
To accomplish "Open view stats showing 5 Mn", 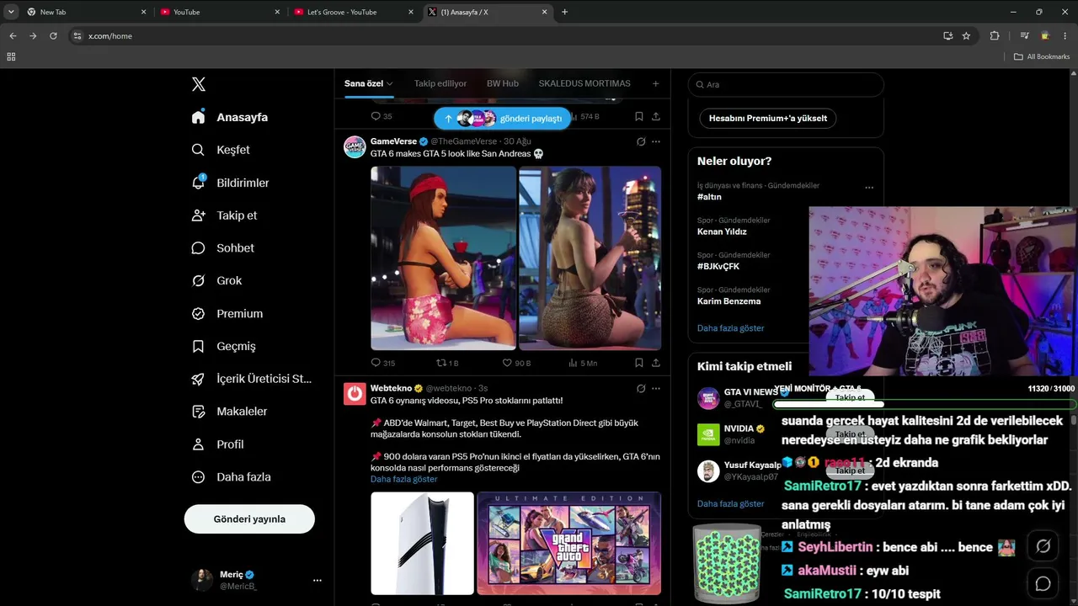I will 582,363.
